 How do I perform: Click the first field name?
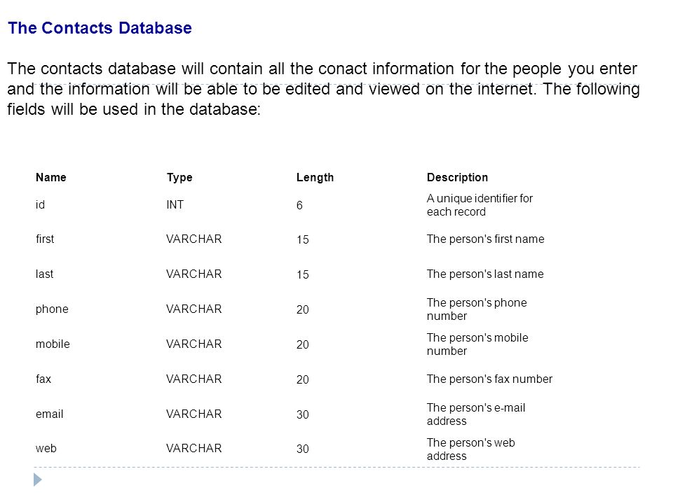(x=45, y=239)
